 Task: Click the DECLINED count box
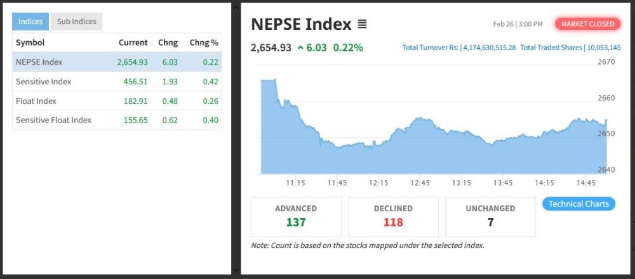point(393,216)
